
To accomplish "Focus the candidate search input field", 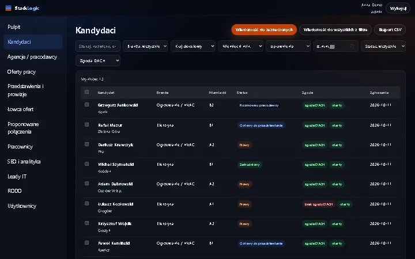I will click(97, 46).
